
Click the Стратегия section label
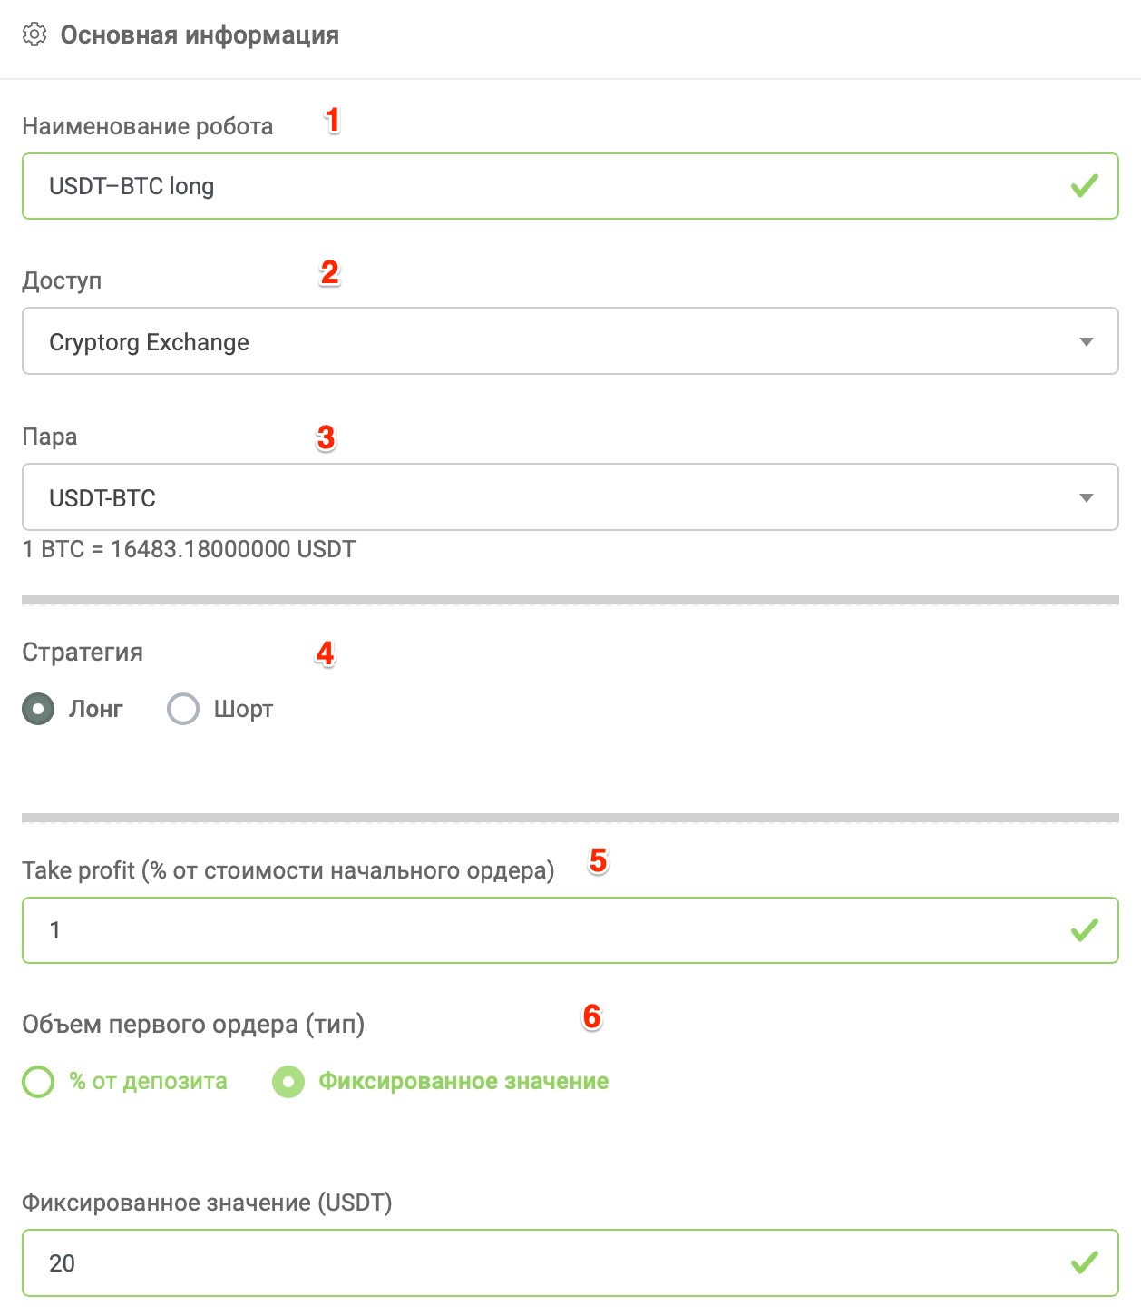point(83,651)
